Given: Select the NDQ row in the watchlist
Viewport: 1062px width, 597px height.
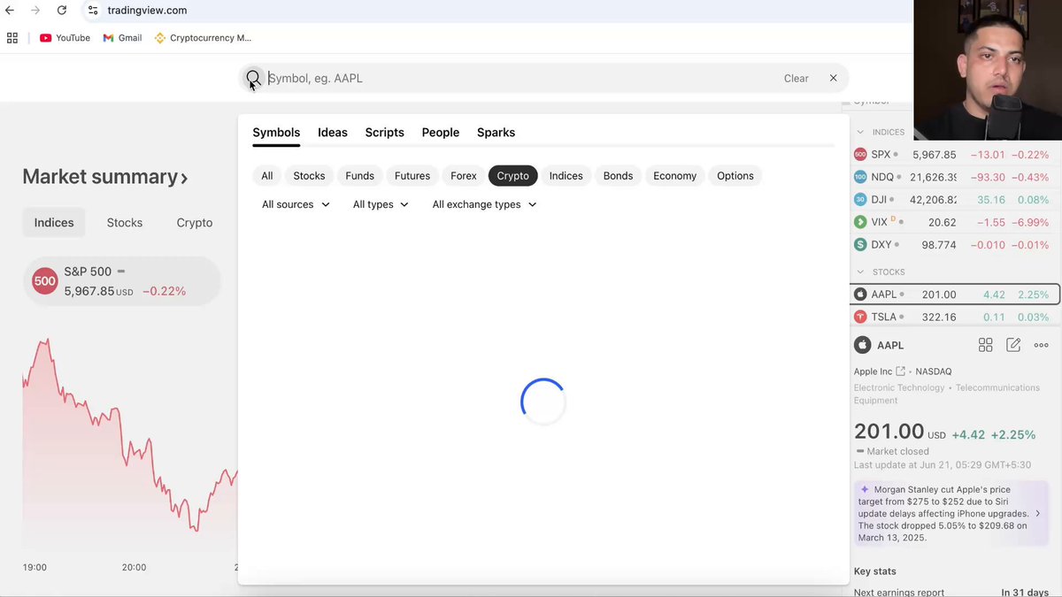Looking at the screenshot, I should (953, 177).
